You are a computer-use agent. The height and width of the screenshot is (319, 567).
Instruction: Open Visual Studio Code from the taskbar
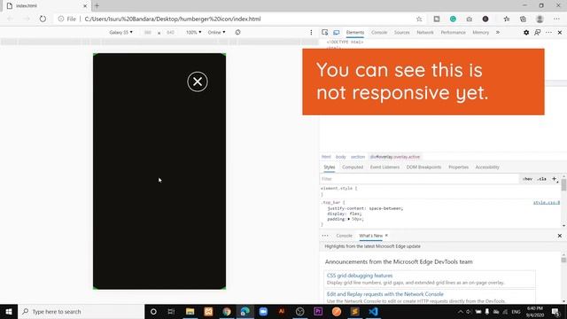[373, 311]
